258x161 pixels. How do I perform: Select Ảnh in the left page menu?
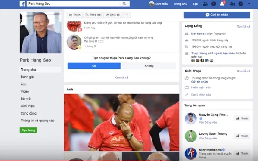(24, 84)
